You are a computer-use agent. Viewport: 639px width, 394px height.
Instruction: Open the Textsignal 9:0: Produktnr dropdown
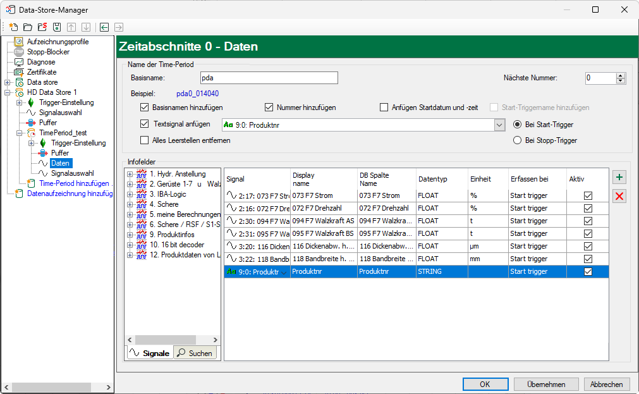point(499,125)
